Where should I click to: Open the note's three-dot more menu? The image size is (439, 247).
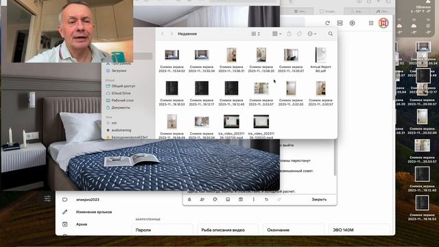point(254,200)
